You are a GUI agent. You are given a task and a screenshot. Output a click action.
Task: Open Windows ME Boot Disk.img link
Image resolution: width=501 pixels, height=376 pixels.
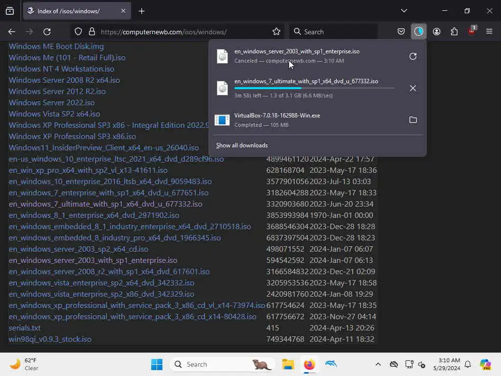point(56,47)
